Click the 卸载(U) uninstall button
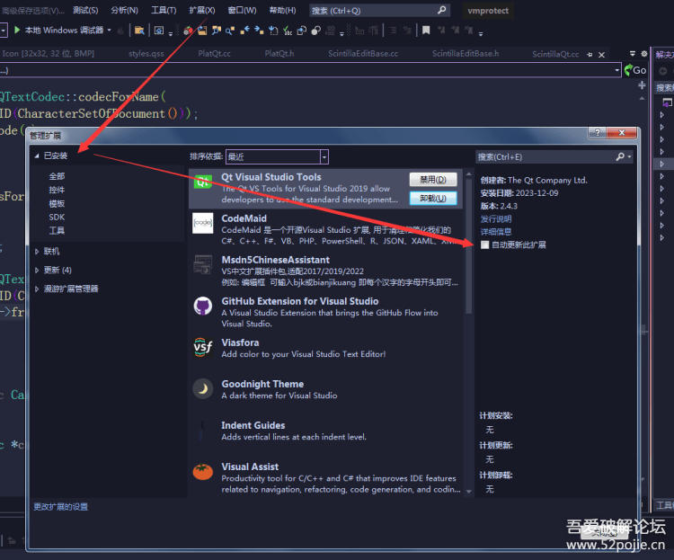The height and width of the screenshot is (560, 674). point(433,199)
